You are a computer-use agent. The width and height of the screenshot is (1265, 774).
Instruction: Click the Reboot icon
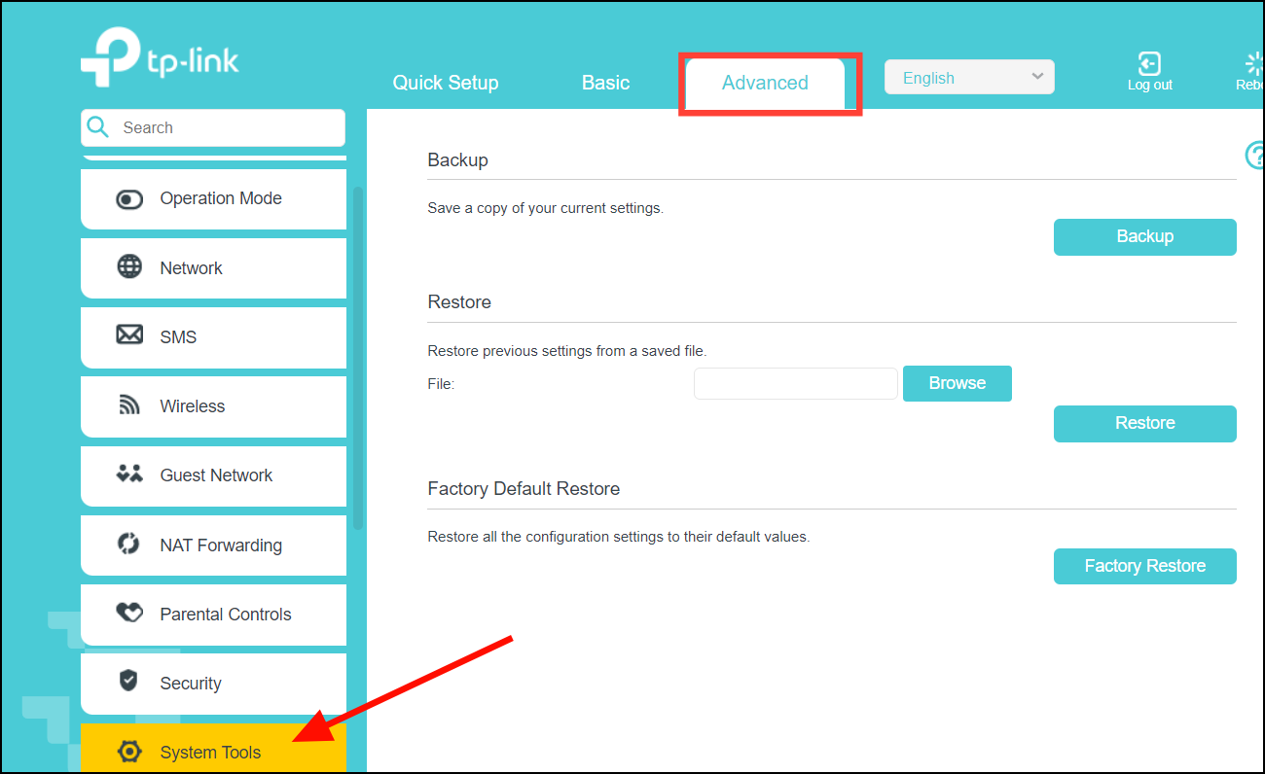tap(1255, 64)
